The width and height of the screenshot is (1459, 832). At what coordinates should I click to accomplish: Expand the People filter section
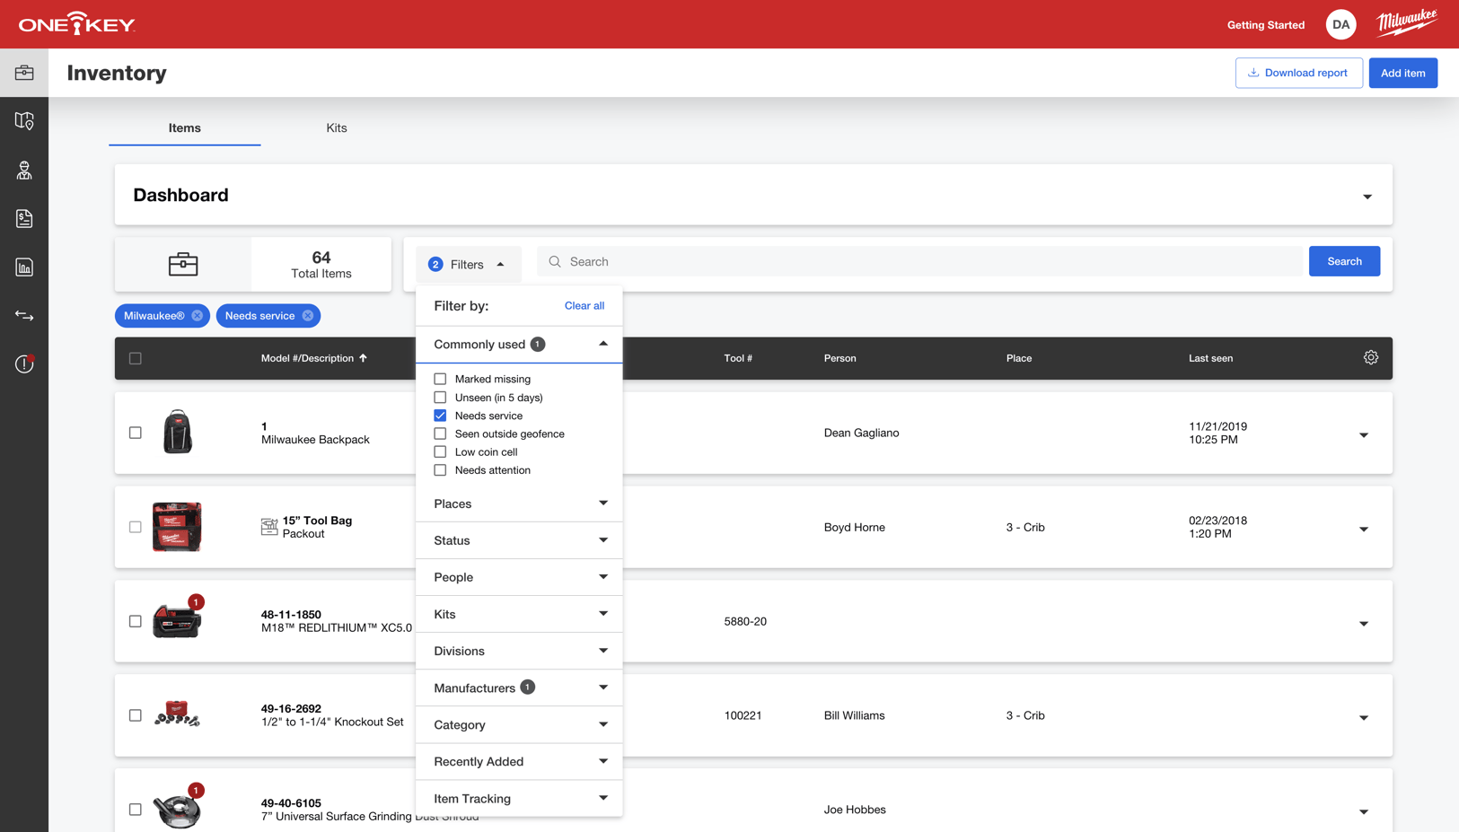click(x=519, y=577)
